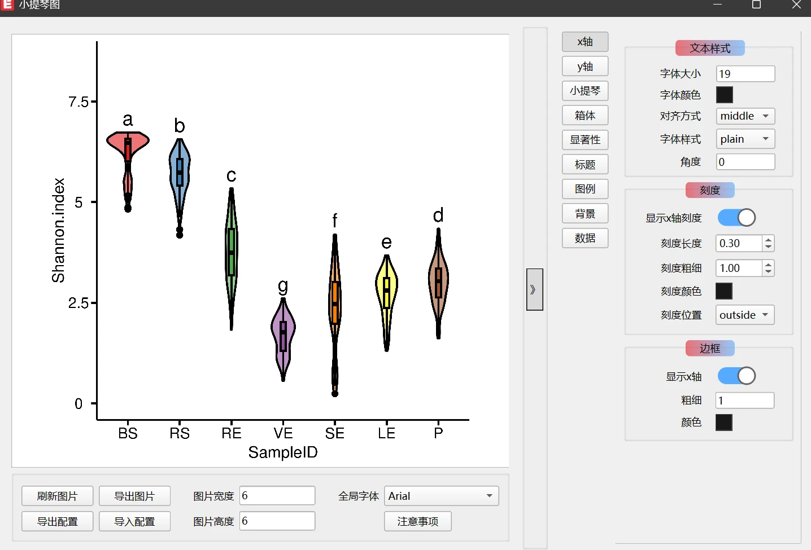This screenshot has width=811, height=550.
Task: Toggle the 显示x轴刻度 switch
Action: [x=736, y=218]
